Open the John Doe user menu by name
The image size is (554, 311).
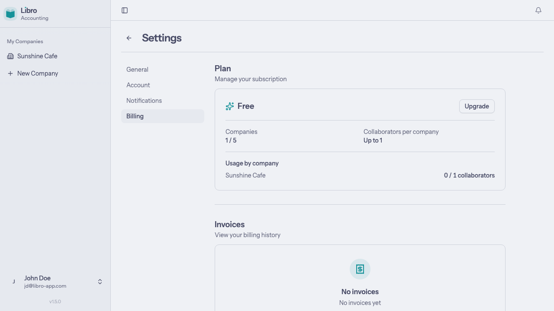click(37, 278)
